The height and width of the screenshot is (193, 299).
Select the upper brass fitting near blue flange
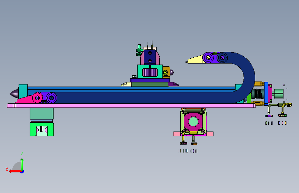point(259,84)
